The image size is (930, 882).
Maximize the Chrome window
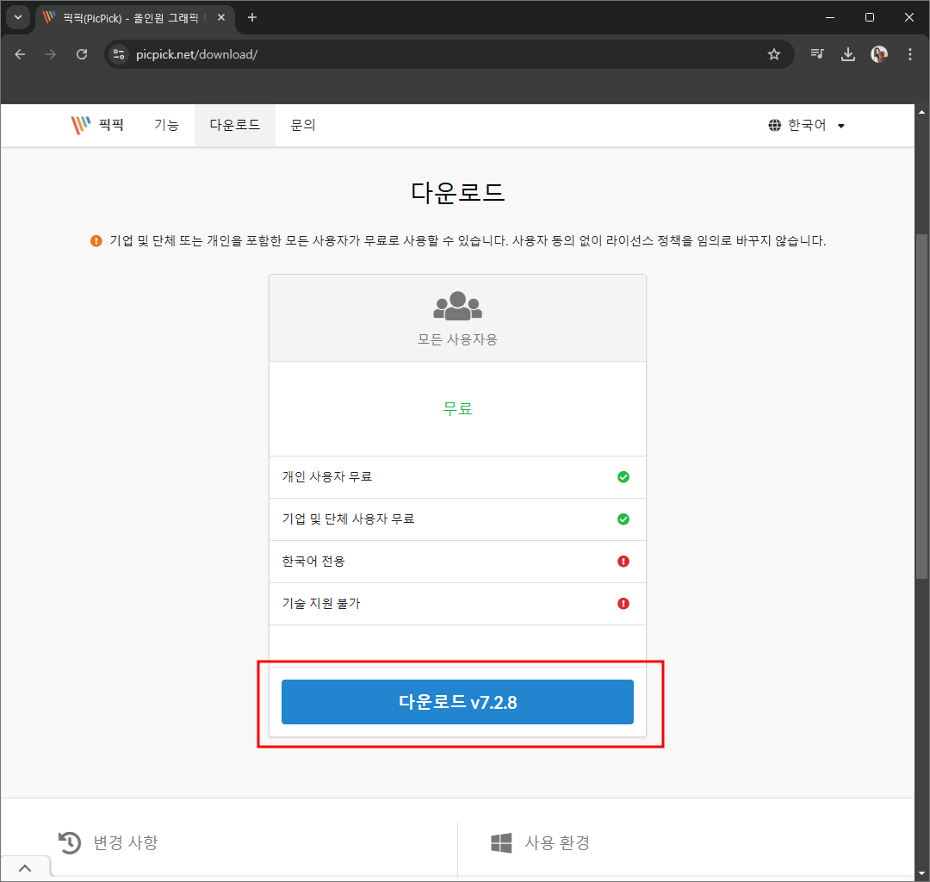pyautogui.click(x=870, y=18)
